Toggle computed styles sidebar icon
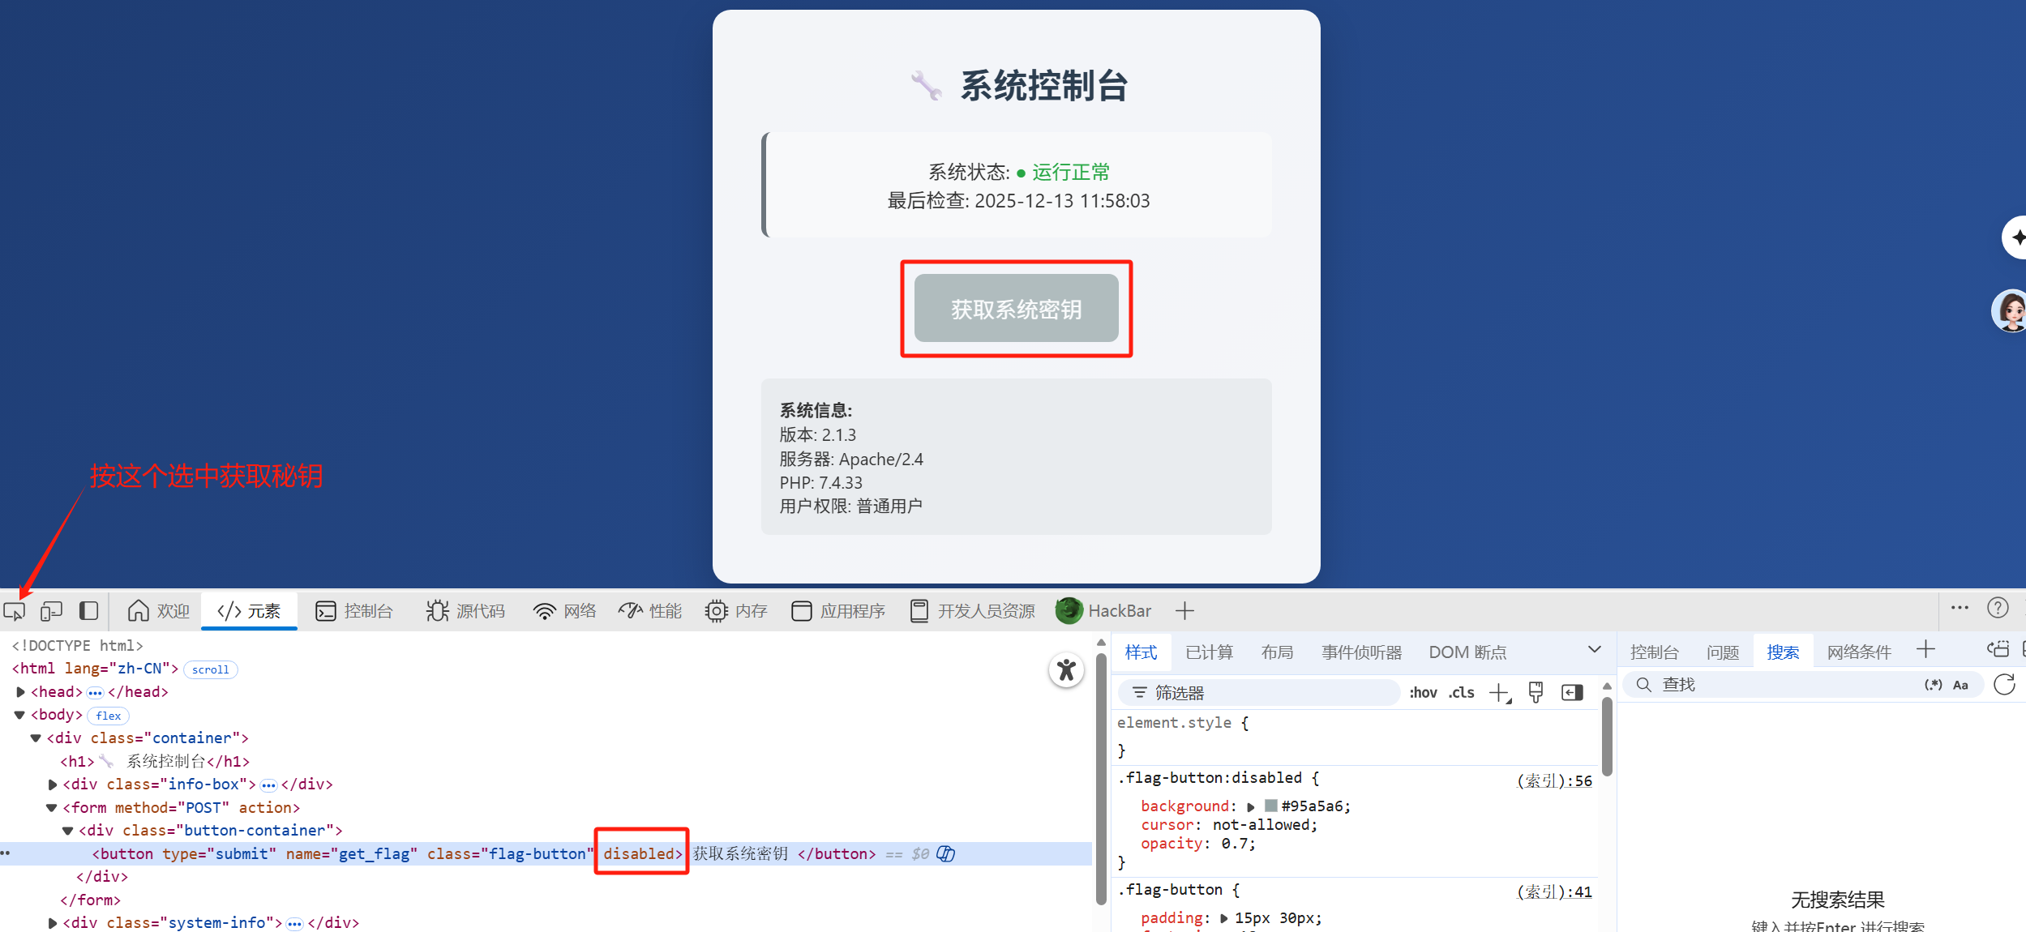The height and width of the screenshot is (932, 2026). 1572,693
